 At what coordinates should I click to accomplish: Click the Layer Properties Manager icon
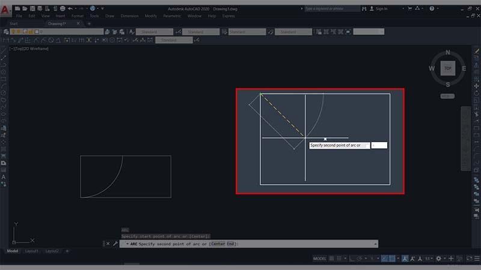pos(6,32)
